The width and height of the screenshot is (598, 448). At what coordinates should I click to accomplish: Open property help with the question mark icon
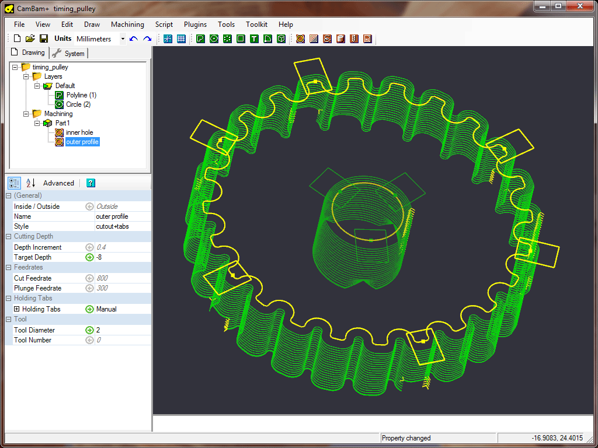point(91,183)
